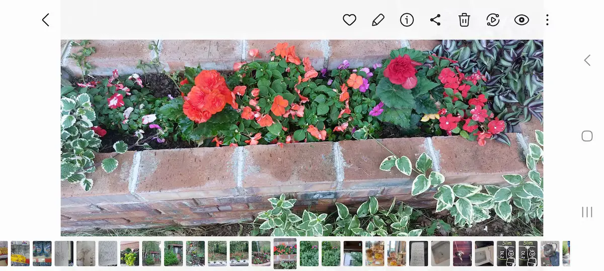Tap the main flower photo to hide controls
Image resolution: width=604 pixels, height=271 pixels.
point(302,138)
